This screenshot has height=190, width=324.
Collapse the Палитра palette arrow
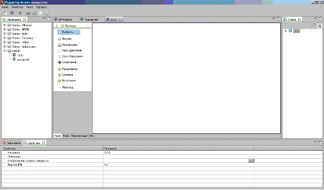pos(56,26)
